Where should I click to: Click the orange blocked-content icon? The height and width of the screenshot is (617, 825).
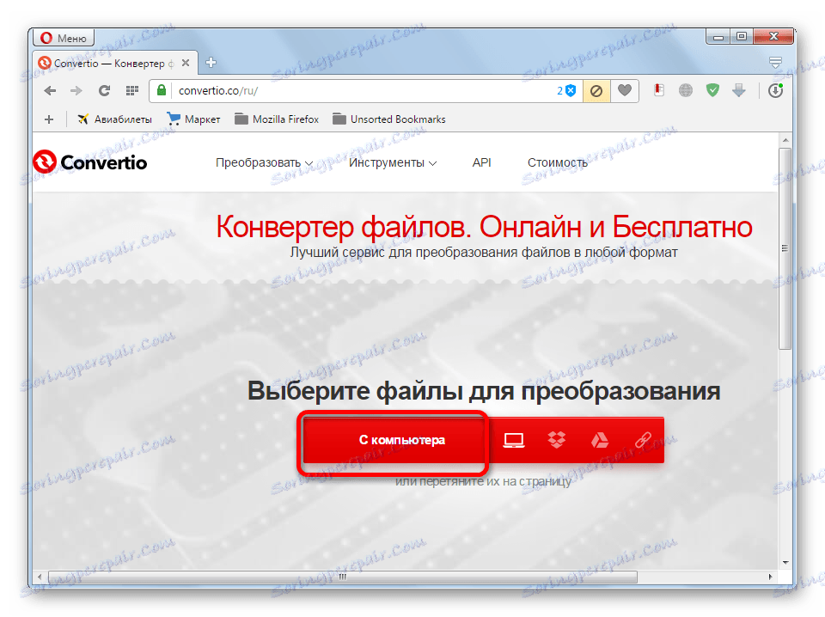pyautogui.click(x=596, y=91)
